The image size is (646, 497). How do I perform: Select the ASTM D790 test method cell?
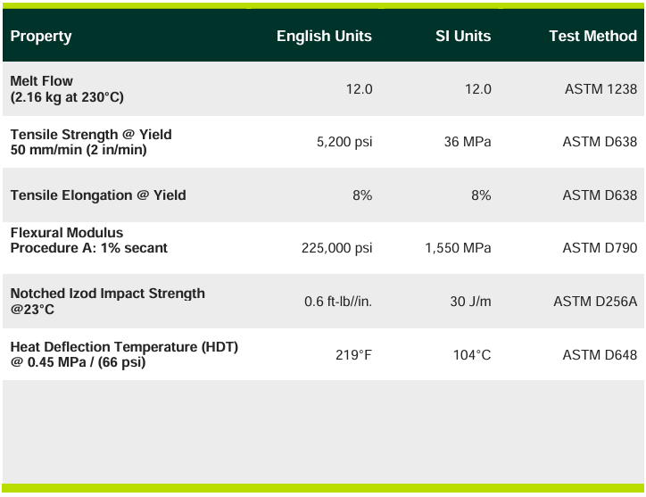[x=600, y=248]
